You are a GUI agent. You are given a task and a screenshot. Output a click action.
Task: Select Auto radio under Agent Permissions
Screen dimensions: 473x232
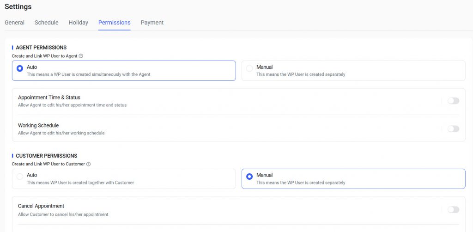pos(20,68)
